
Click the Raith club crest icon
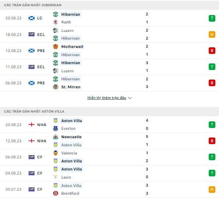point(55,22)
